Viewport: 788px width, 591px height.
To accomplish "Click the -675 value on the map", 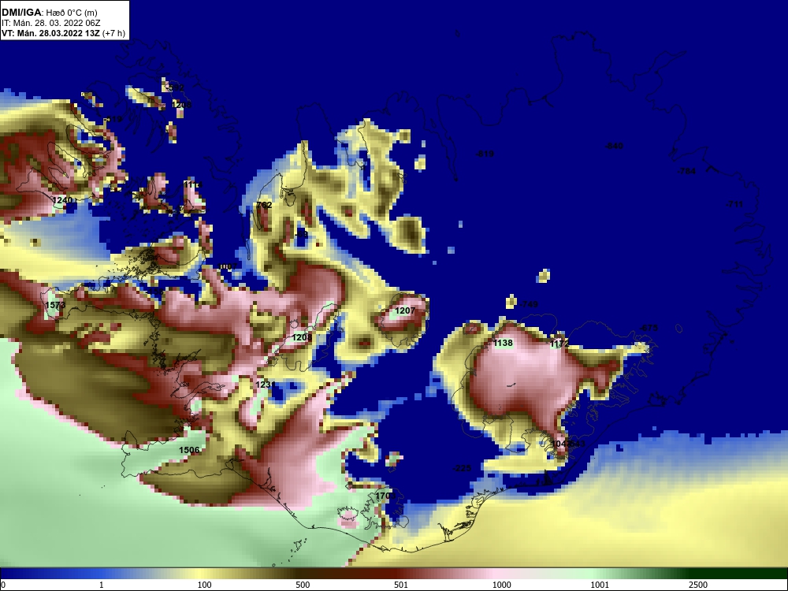I will pyautogui.click(x=649, y=328).
